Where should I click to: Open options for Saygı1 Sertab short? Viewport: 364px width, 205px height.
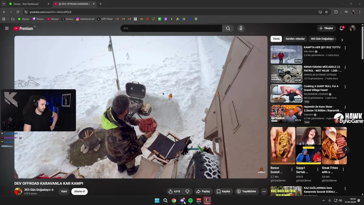tap(318, 169)
